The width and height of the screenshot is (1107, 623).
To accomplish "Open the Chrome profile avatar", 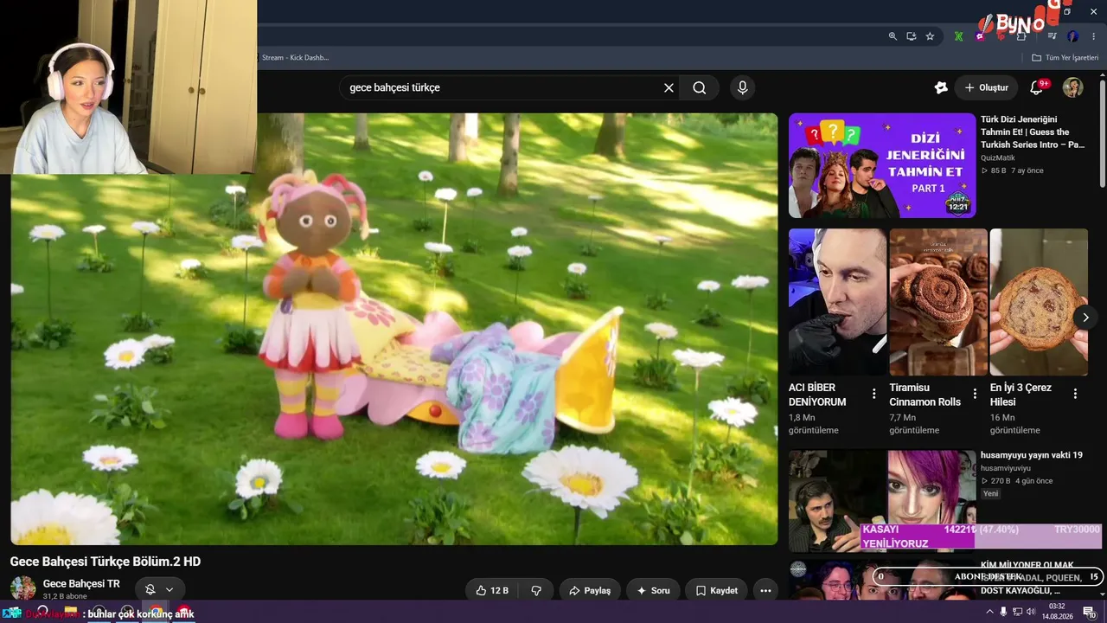I will click(x=1073, y=36).
